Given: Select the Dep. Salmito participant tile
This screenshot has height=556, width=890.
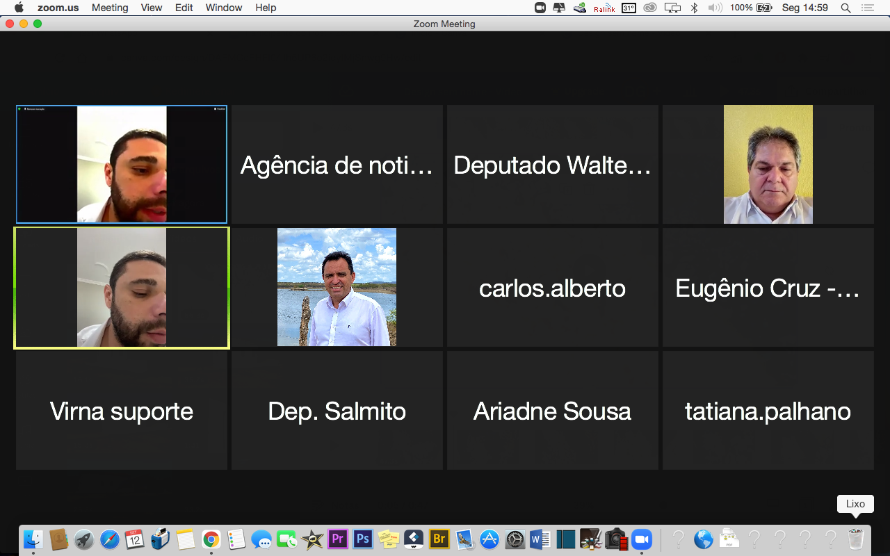Looking at the screenshot, I should (337, 411).
